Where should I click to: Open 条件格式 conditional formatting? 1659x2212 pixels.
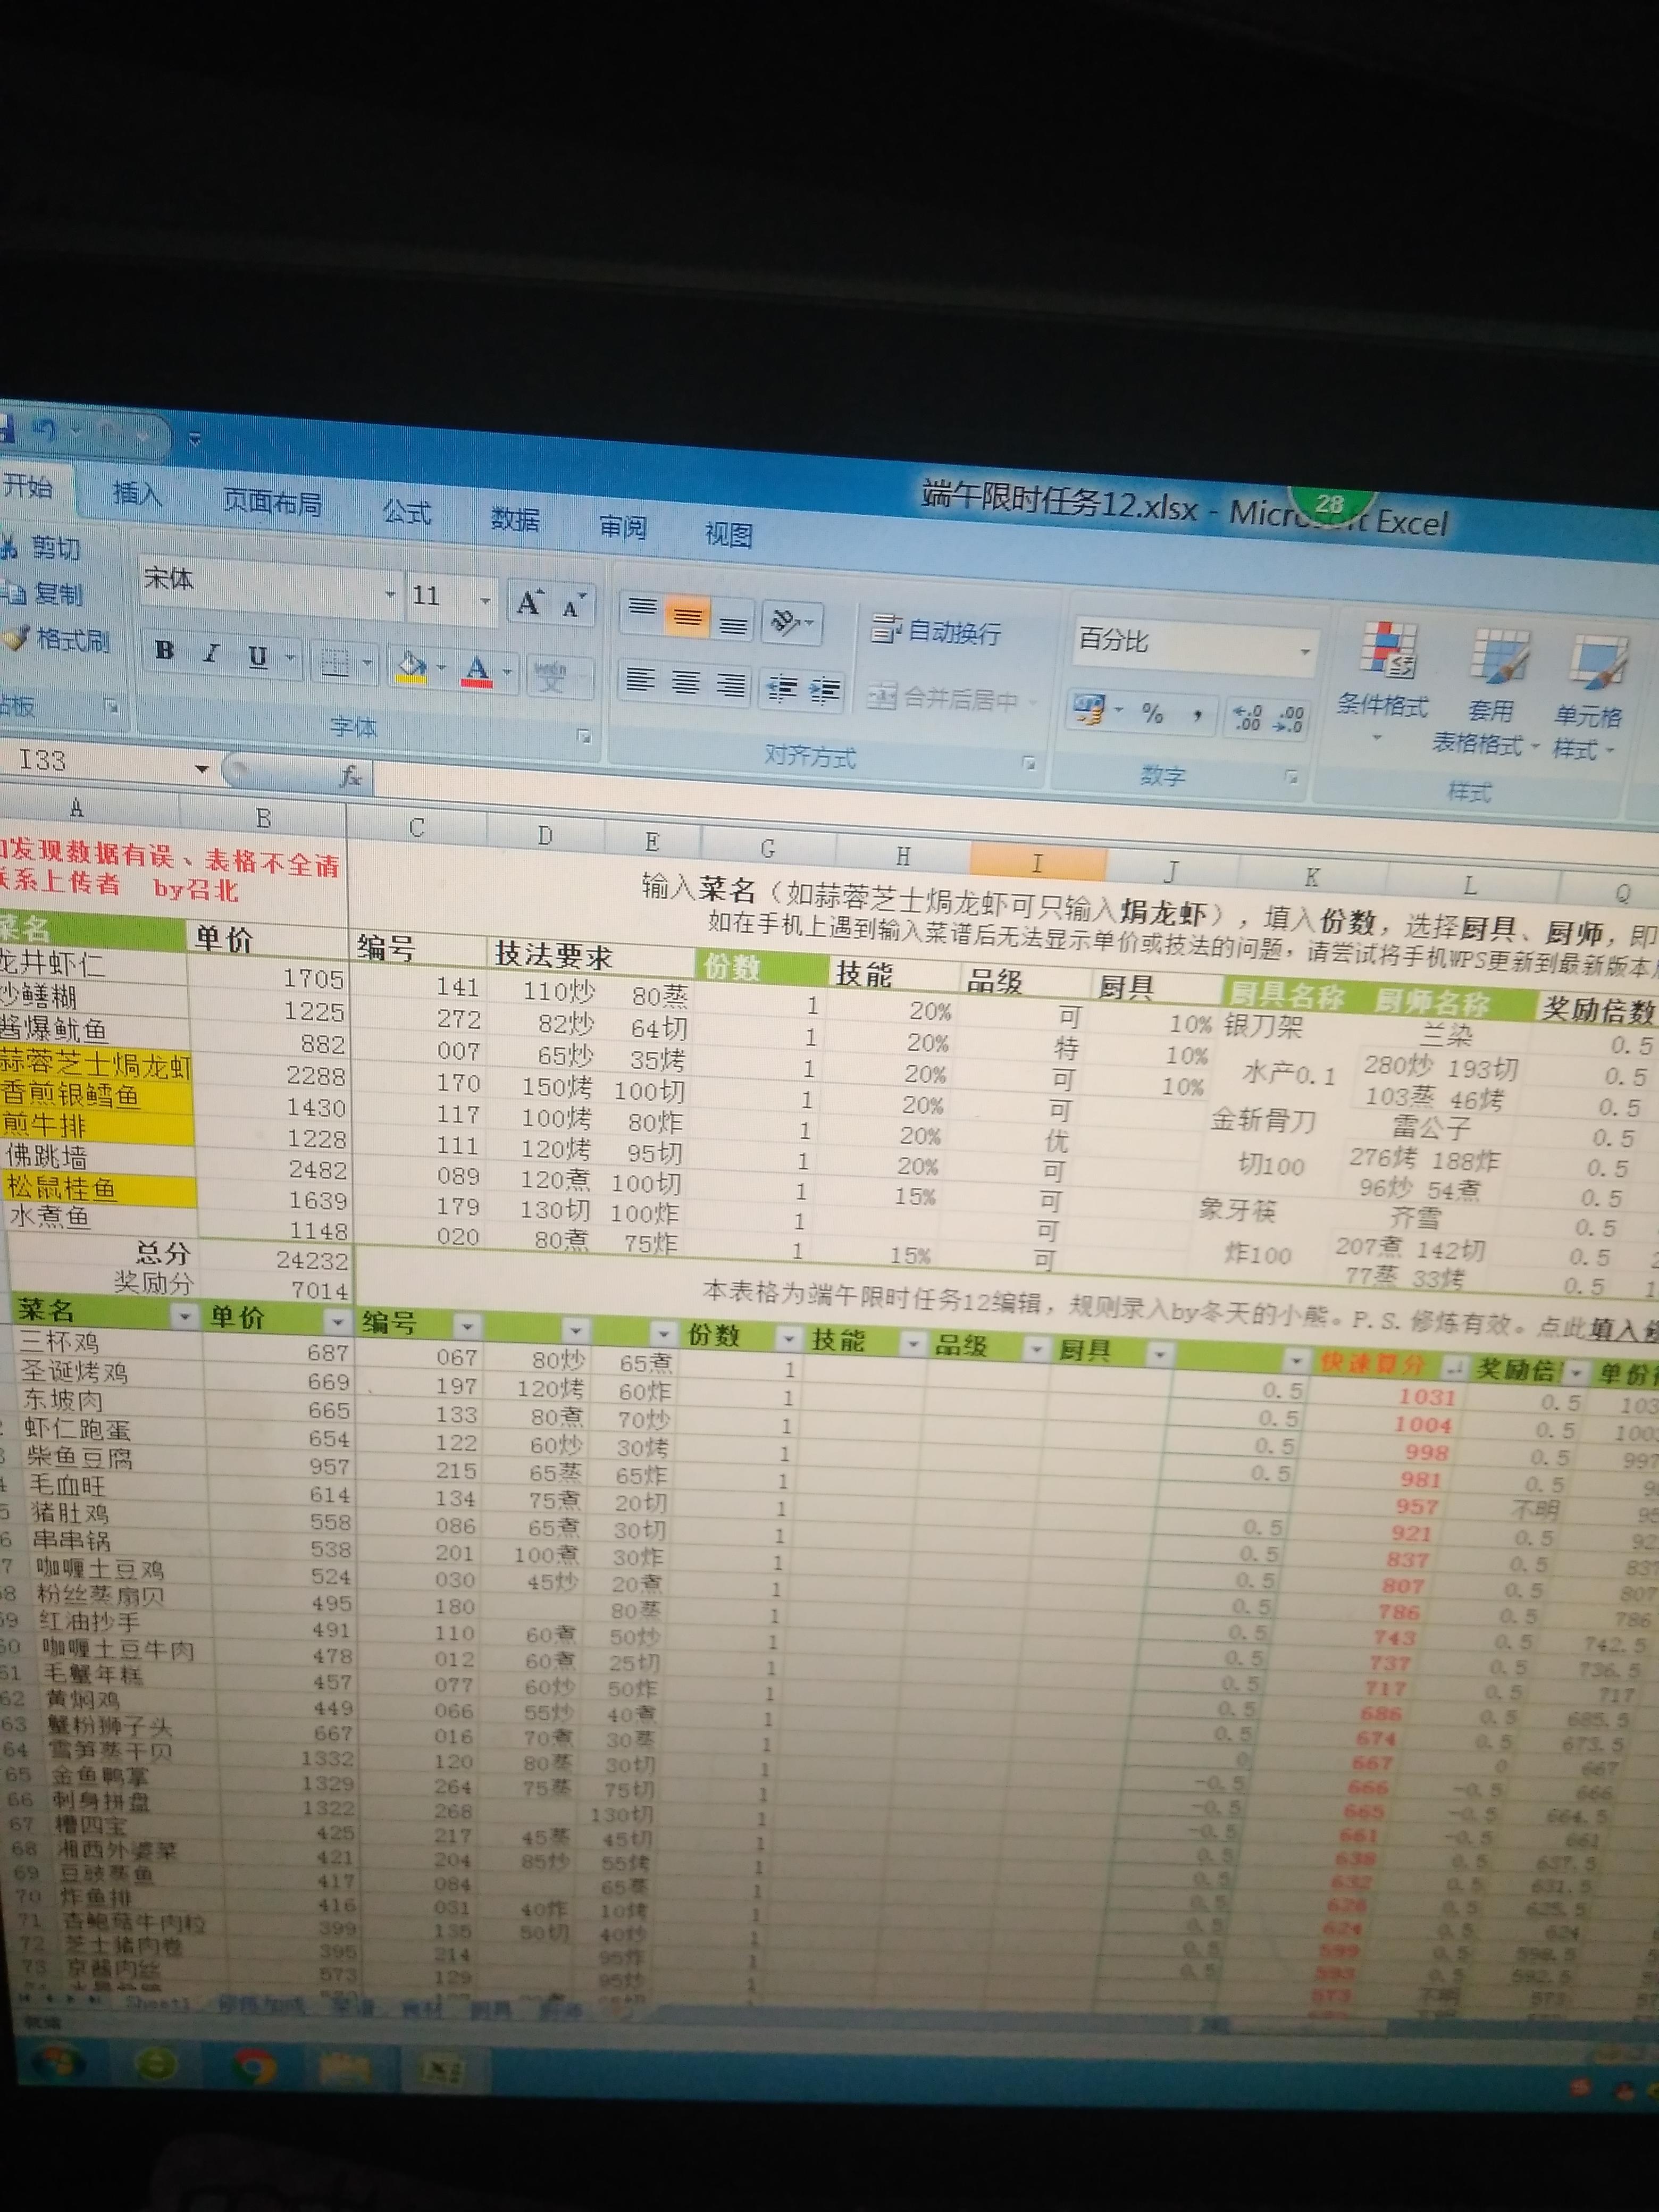click(1384, 681)
